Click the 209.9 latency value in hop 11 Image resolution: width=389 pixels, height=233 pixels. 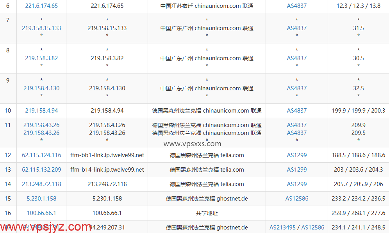[x=358, y=125]
